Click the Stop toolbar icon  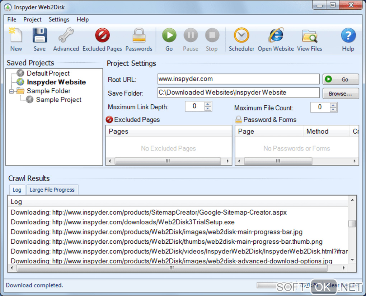212,39
